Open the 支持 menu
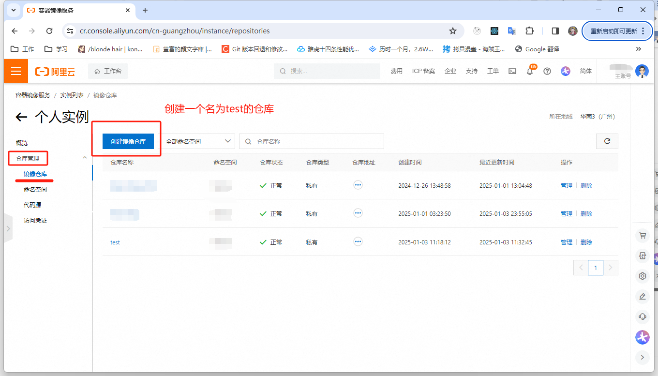 click(x=471, y=71)
